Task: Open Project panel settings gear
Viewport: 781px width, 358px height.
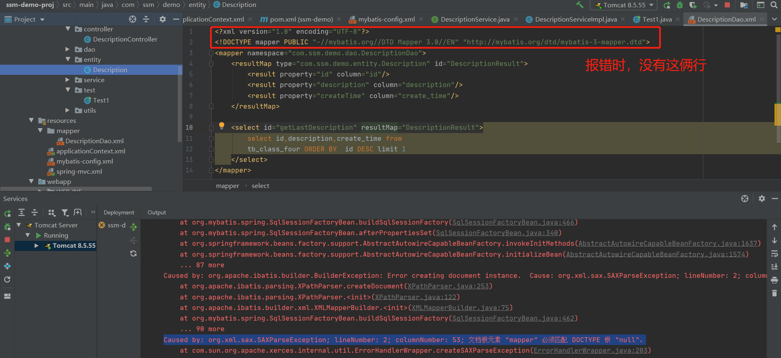Action: click(x=163, y=19)
